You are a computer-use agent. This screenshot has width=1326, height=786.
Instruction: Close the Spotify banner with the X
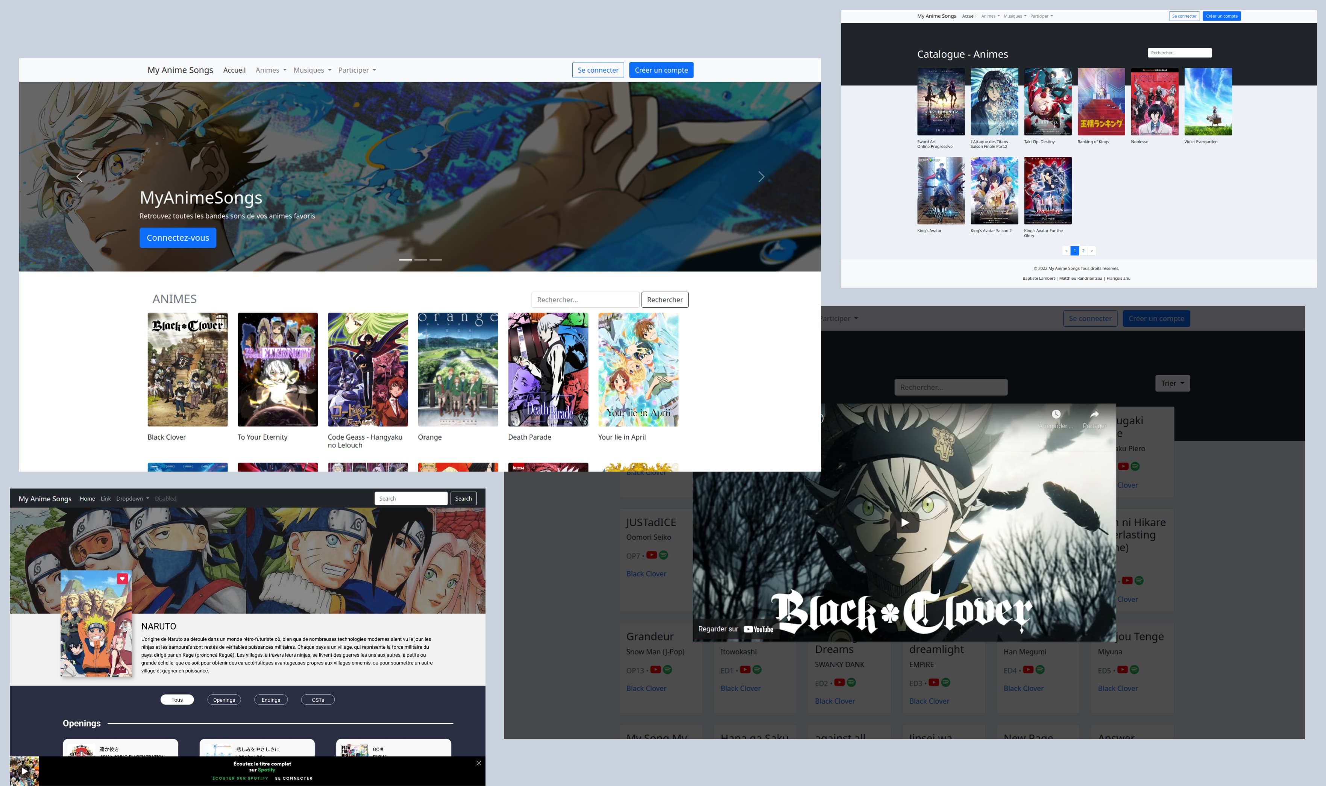point(479,763)
